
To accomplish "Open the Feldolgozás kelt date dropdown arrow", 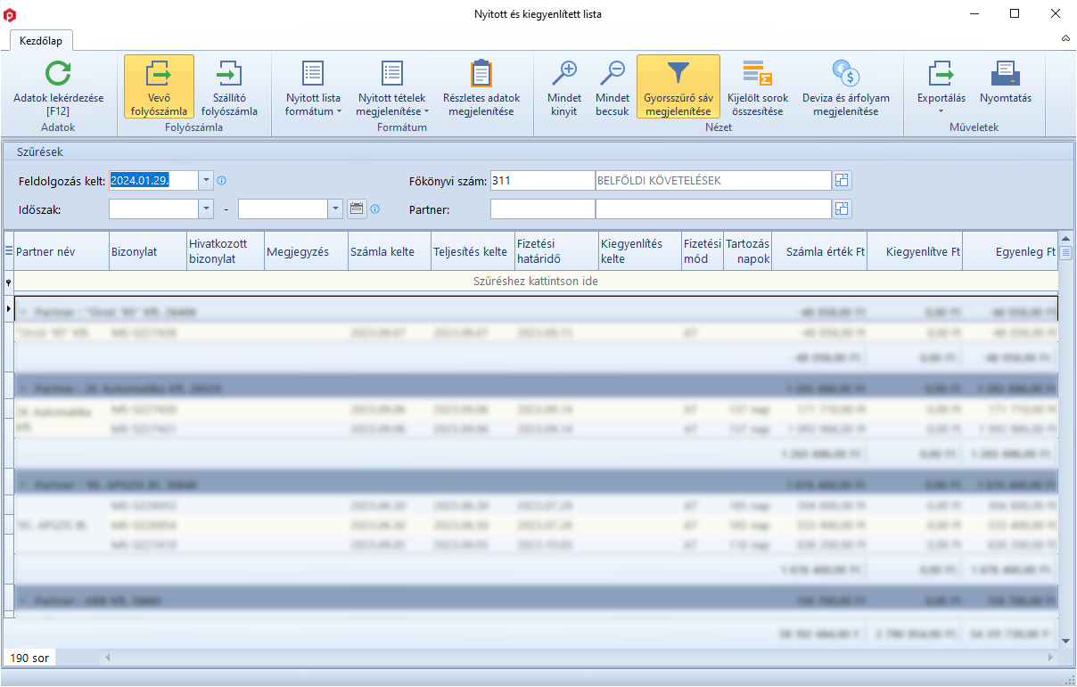I will (207, 181).
